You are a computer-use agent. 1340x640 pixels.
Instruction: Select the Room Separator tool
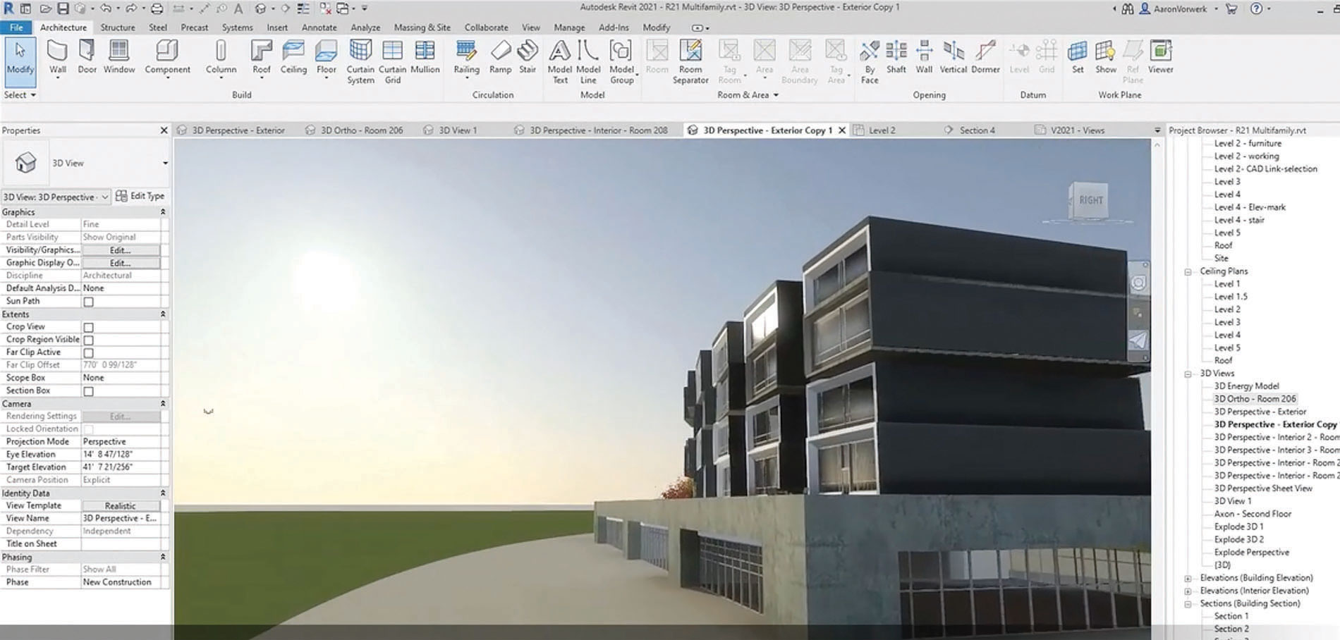[690, 62]
